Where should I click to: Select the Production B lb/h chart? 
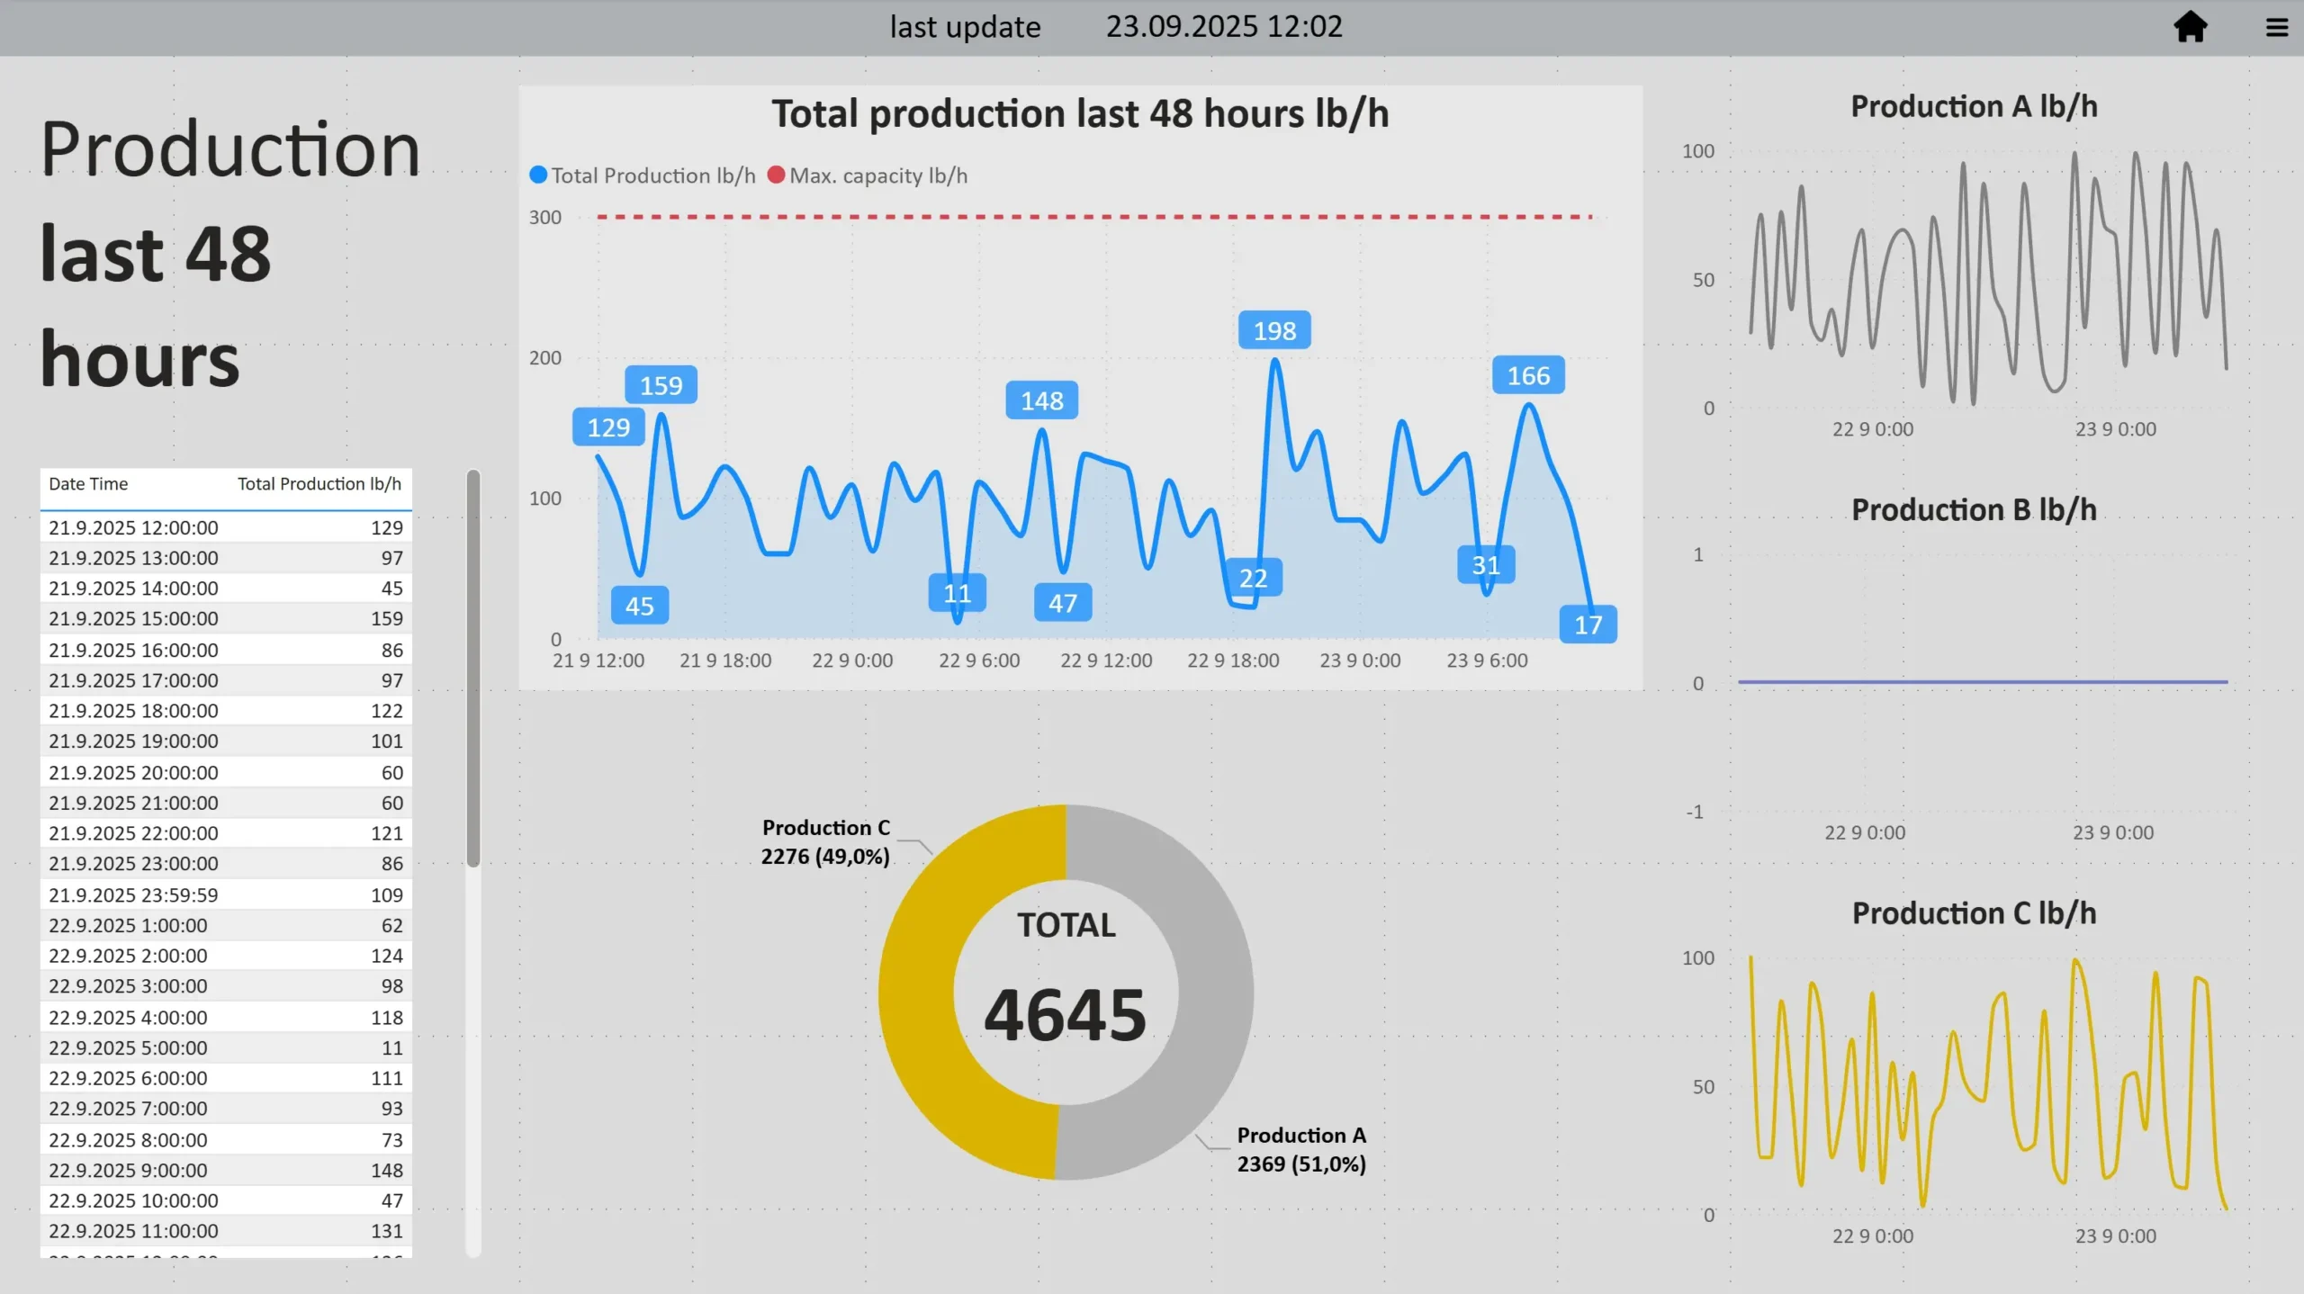[1980, 682]
